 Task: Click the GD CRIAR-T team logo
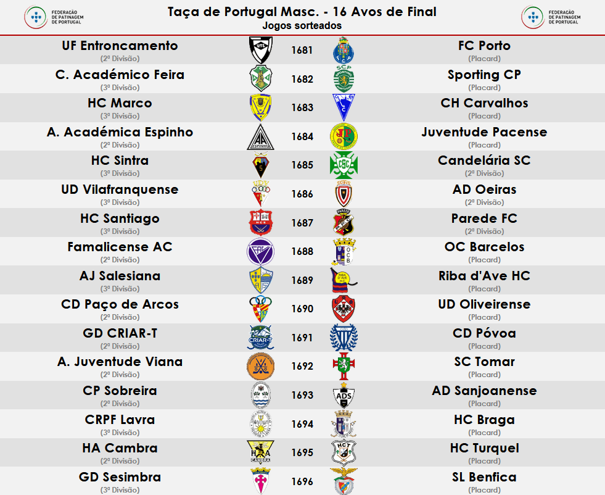coord(260,338)
